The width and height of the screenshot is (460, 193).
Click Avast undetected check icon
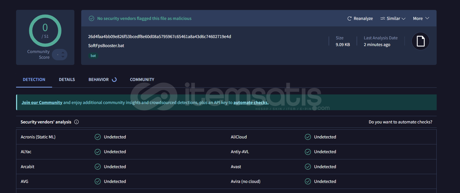pyautogui.click(x=308, y=167)
